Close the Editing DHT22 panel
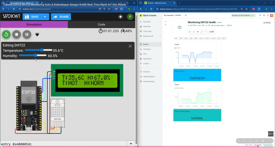This screenshot has width=275, height=148. 130,46
